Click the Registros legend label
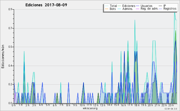Viewport: 180px width, 111px height. [170, 9]
